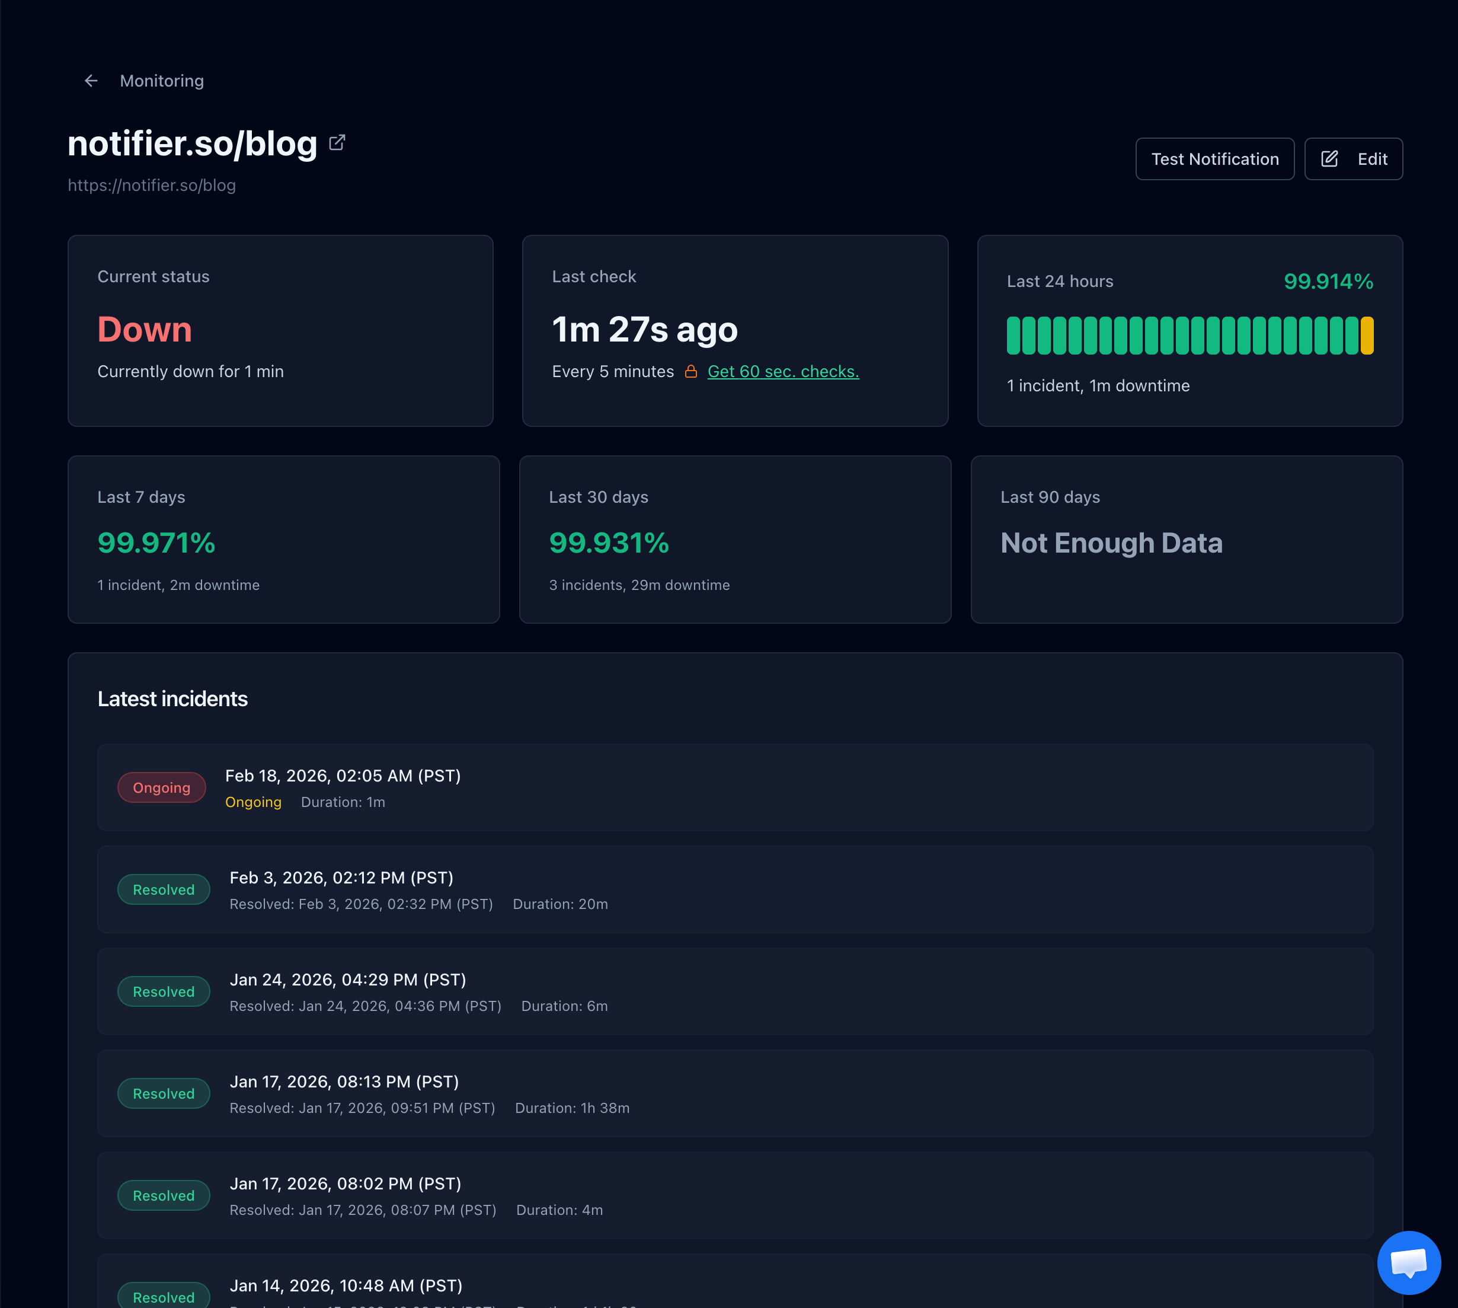This screenshot has width=1458, height=1308.
Task: Click the orange lock icon
Action: click(691, 372)
